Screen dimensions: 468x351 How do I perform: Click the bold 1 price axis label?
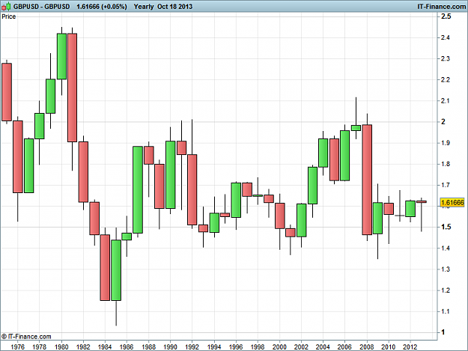click(443, 332)
